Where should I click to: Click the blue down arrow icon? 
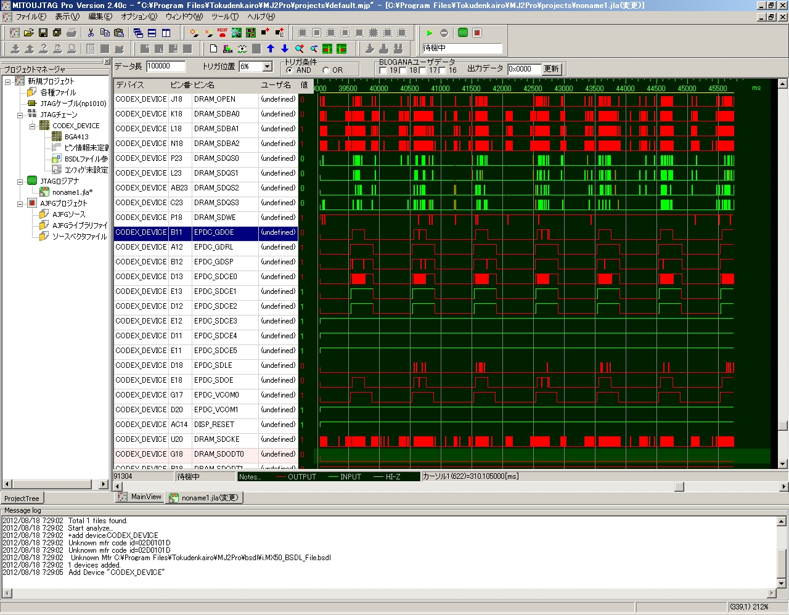point(285,49)
